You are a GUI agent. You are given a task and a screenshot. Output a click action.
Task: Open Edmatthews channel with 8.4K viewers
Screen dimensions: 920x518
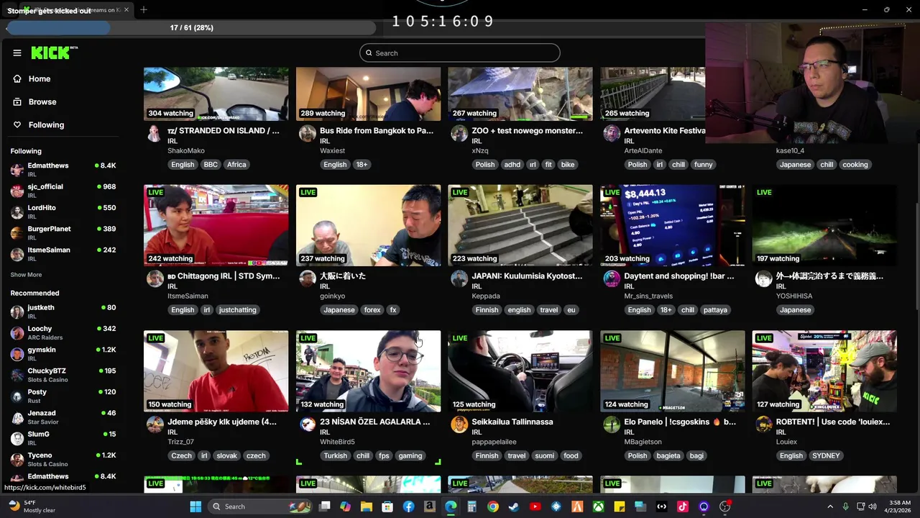63,169
